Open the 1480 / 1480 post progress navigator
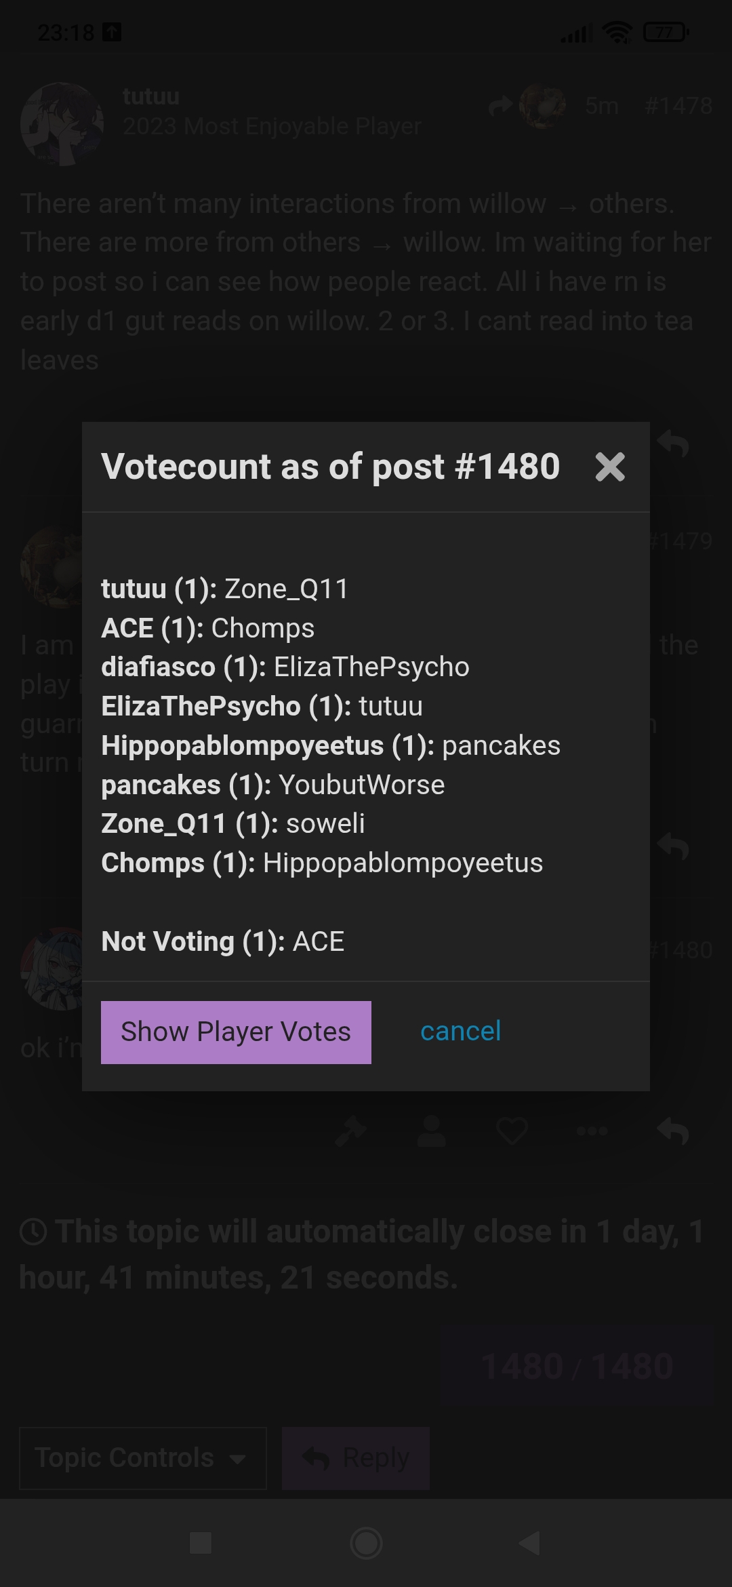Image resolution: width=732 pixels, height=1587 pixels. click(x=577, y=1366)
